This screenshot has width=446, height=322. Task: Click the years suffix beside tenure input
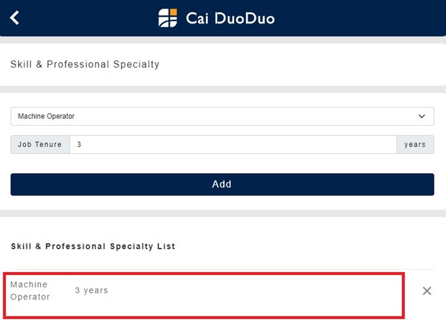pyautogui.click(x=415, y=144)
